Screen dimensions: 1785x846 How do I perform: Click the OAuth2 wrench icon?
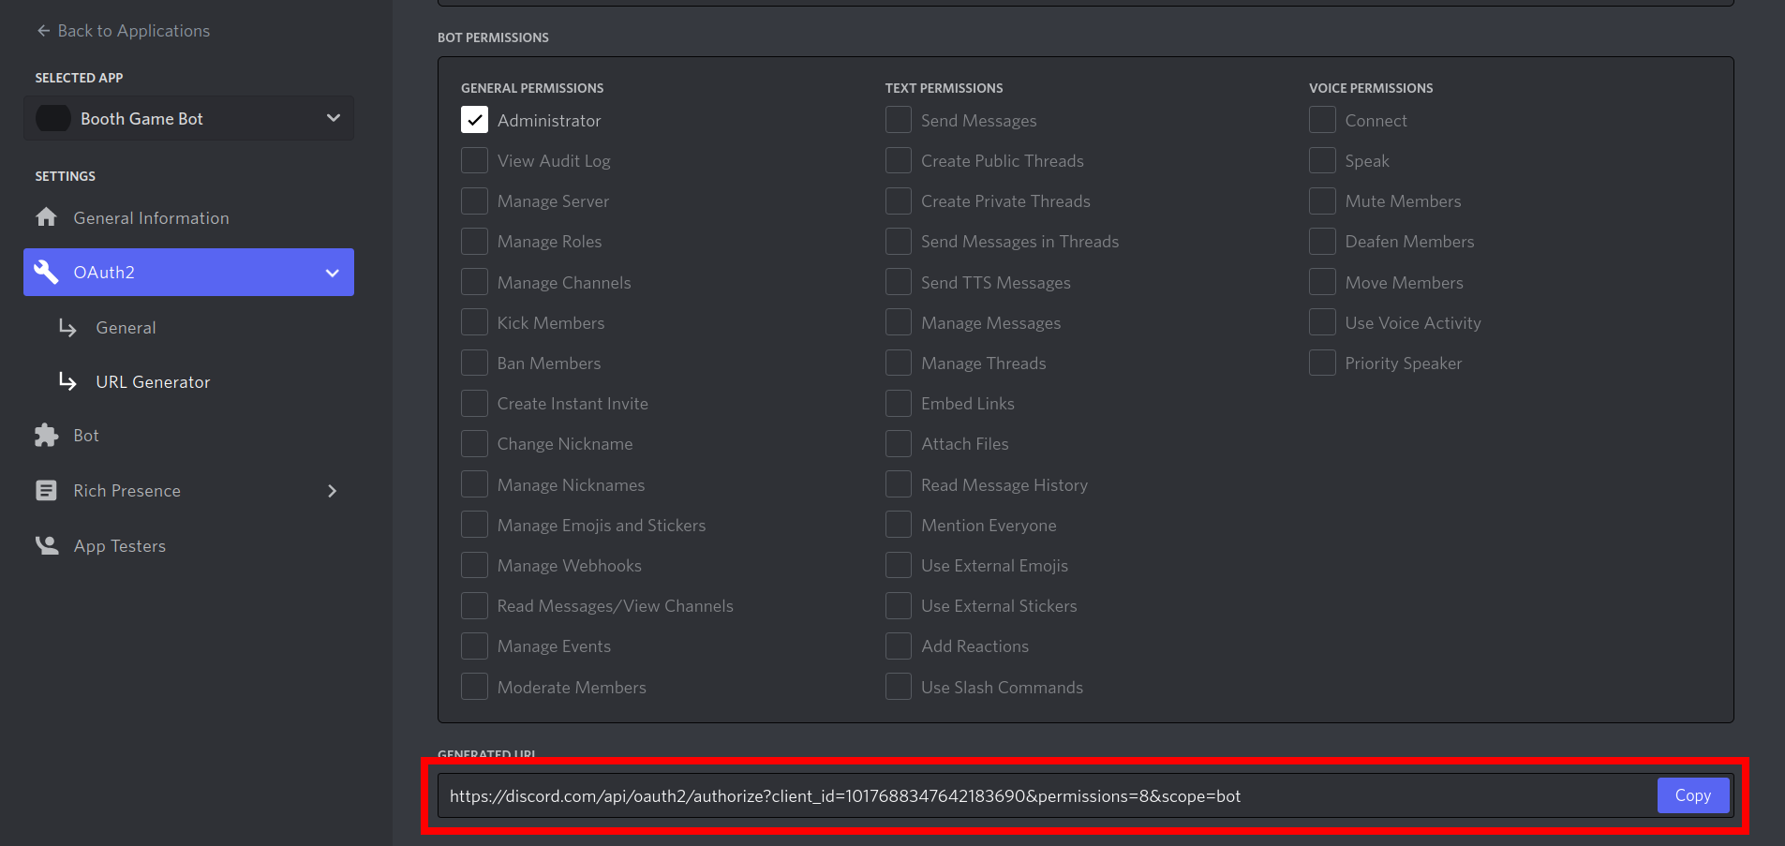pos(46,272)
